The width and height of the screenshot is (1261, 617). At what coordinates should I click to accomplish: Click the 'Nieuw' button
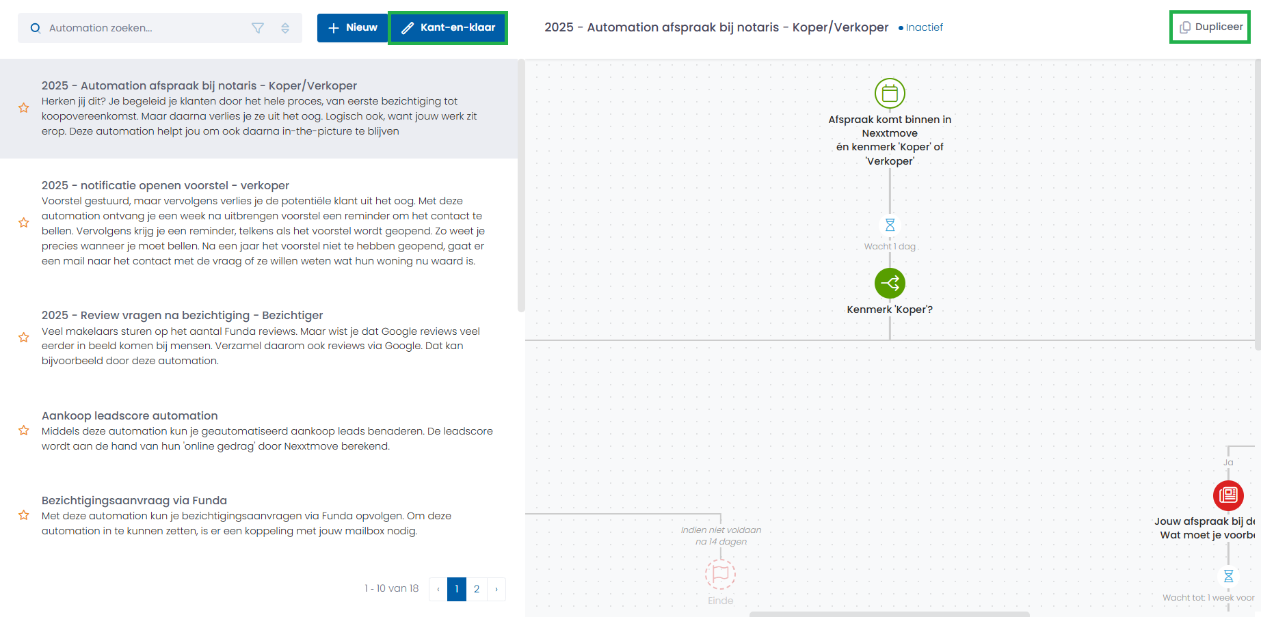pyautogui.click(x=353, y=28)
